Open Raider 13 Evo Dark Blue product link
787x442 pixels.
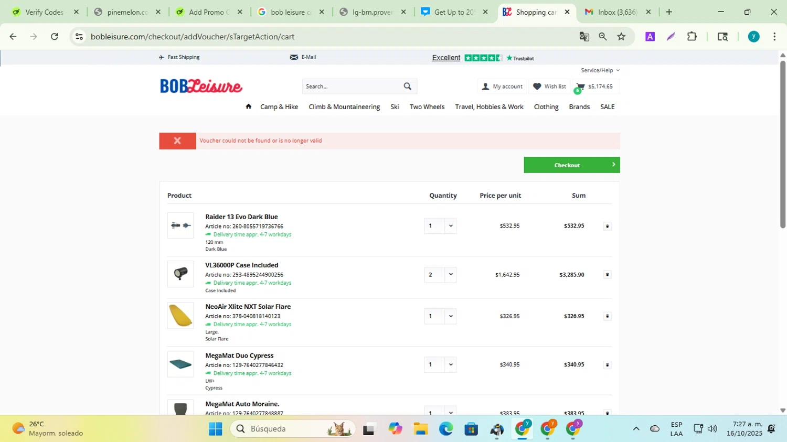(241, 217)
